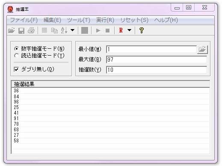Toggle the ダブリ無し(D) checkbox
Viewport: 222px width, 166px height.
pyautogui.click(x=16, y=69)
